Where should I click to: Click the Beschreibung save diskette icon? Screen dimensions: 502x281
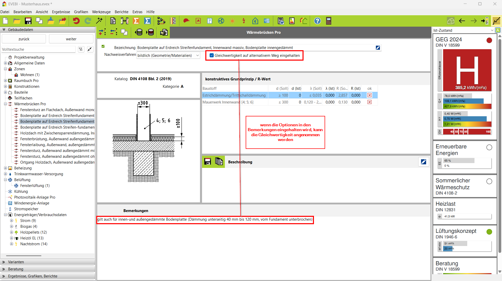click(208, 162)
